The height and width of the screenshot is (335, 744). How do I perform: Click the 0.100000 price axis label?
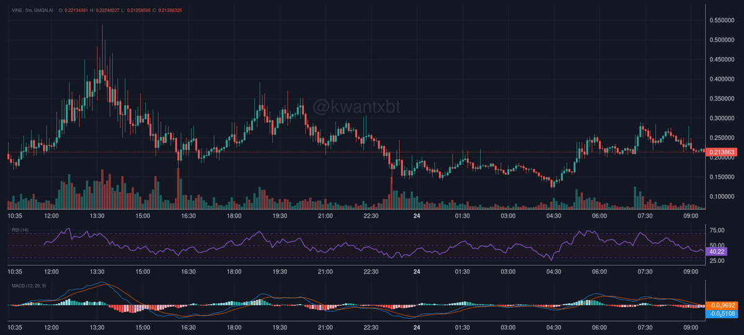tap(721, 197)
